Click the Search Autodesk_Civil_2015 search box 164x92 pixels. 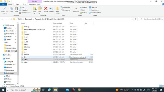click(x=151, y=19)
